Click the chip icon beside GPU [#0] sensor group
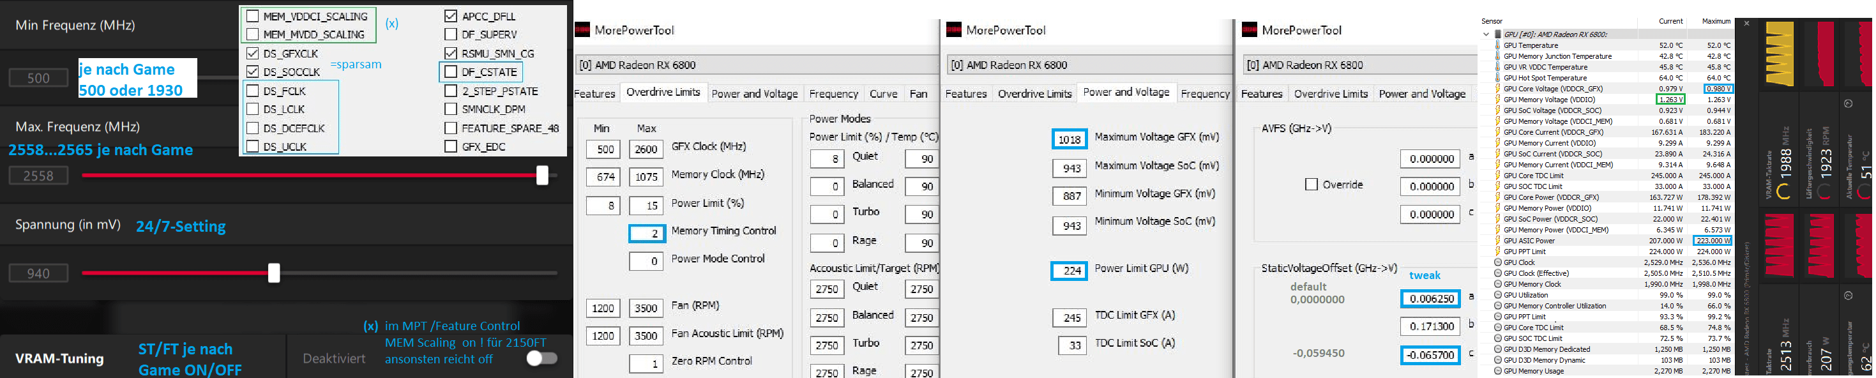The width and height of the screenshot is (1876, 378). tap(1498, 34)
